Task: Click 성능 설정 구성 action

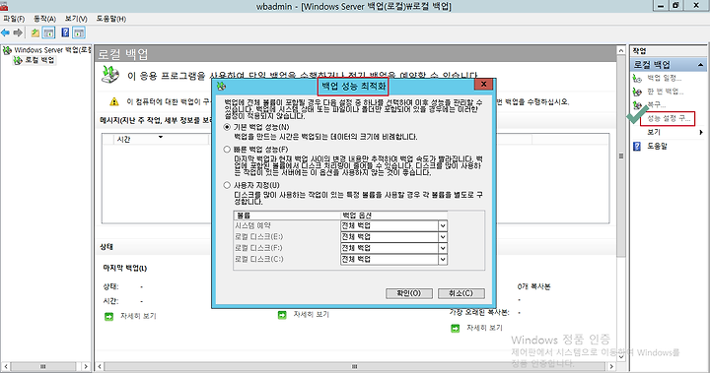Action: pyautogui.click(x=669, y=118)
